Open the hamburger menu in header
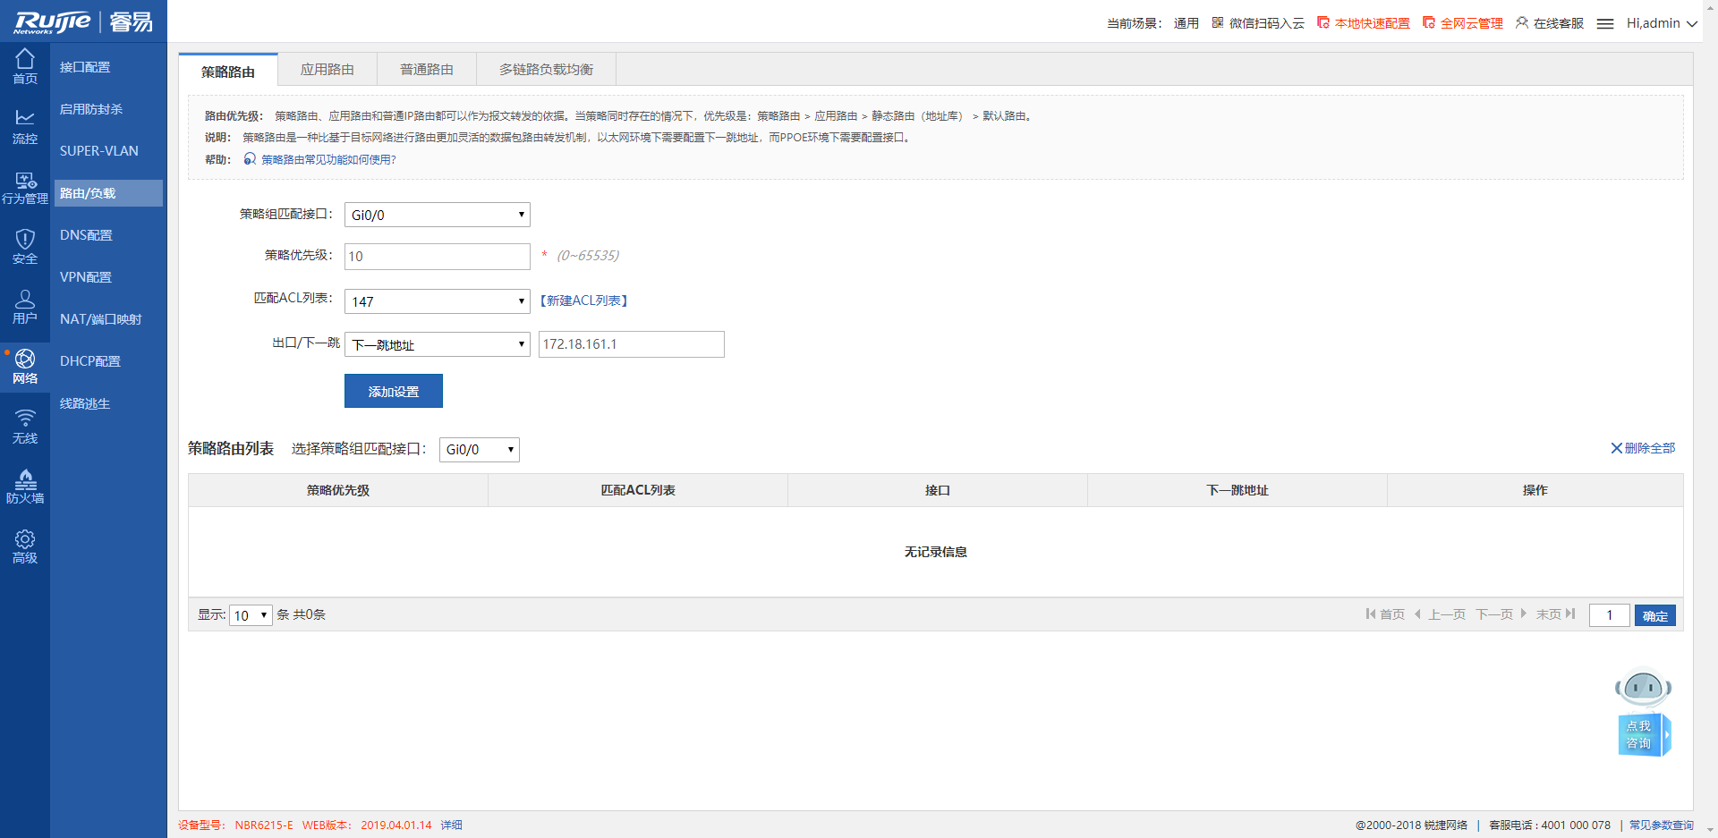This screenshot has width=1718, height=838. coord(1605,24)
